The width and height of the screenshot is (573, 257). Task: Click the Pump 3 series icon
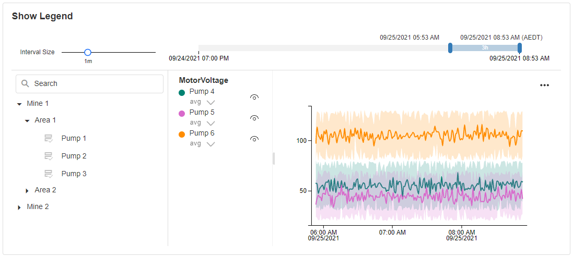(49, 174)
